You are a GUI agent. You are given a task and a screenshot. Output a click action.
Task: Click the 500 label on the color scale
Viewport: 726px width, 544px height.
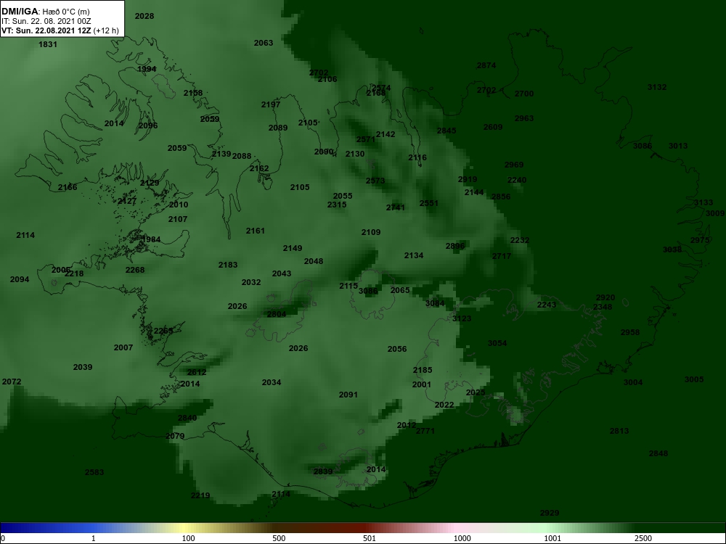point(279,538)
